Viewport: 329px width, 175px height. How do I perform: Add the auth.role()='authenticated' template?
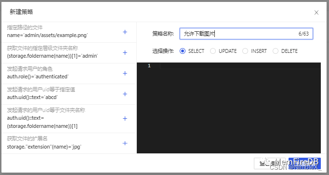click(x=125, y=73)
